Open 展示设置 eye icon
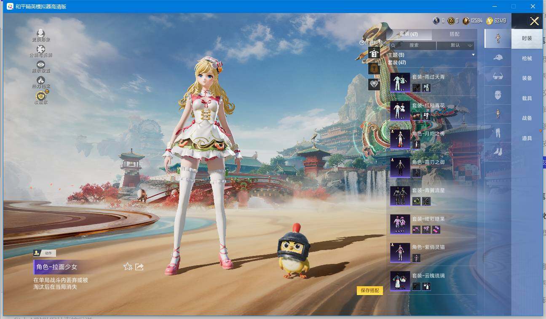The width and height of the screenshot is (546, 319). (41, 65)
